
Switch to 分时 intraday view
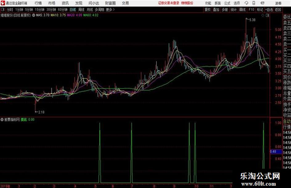(10, 10)
